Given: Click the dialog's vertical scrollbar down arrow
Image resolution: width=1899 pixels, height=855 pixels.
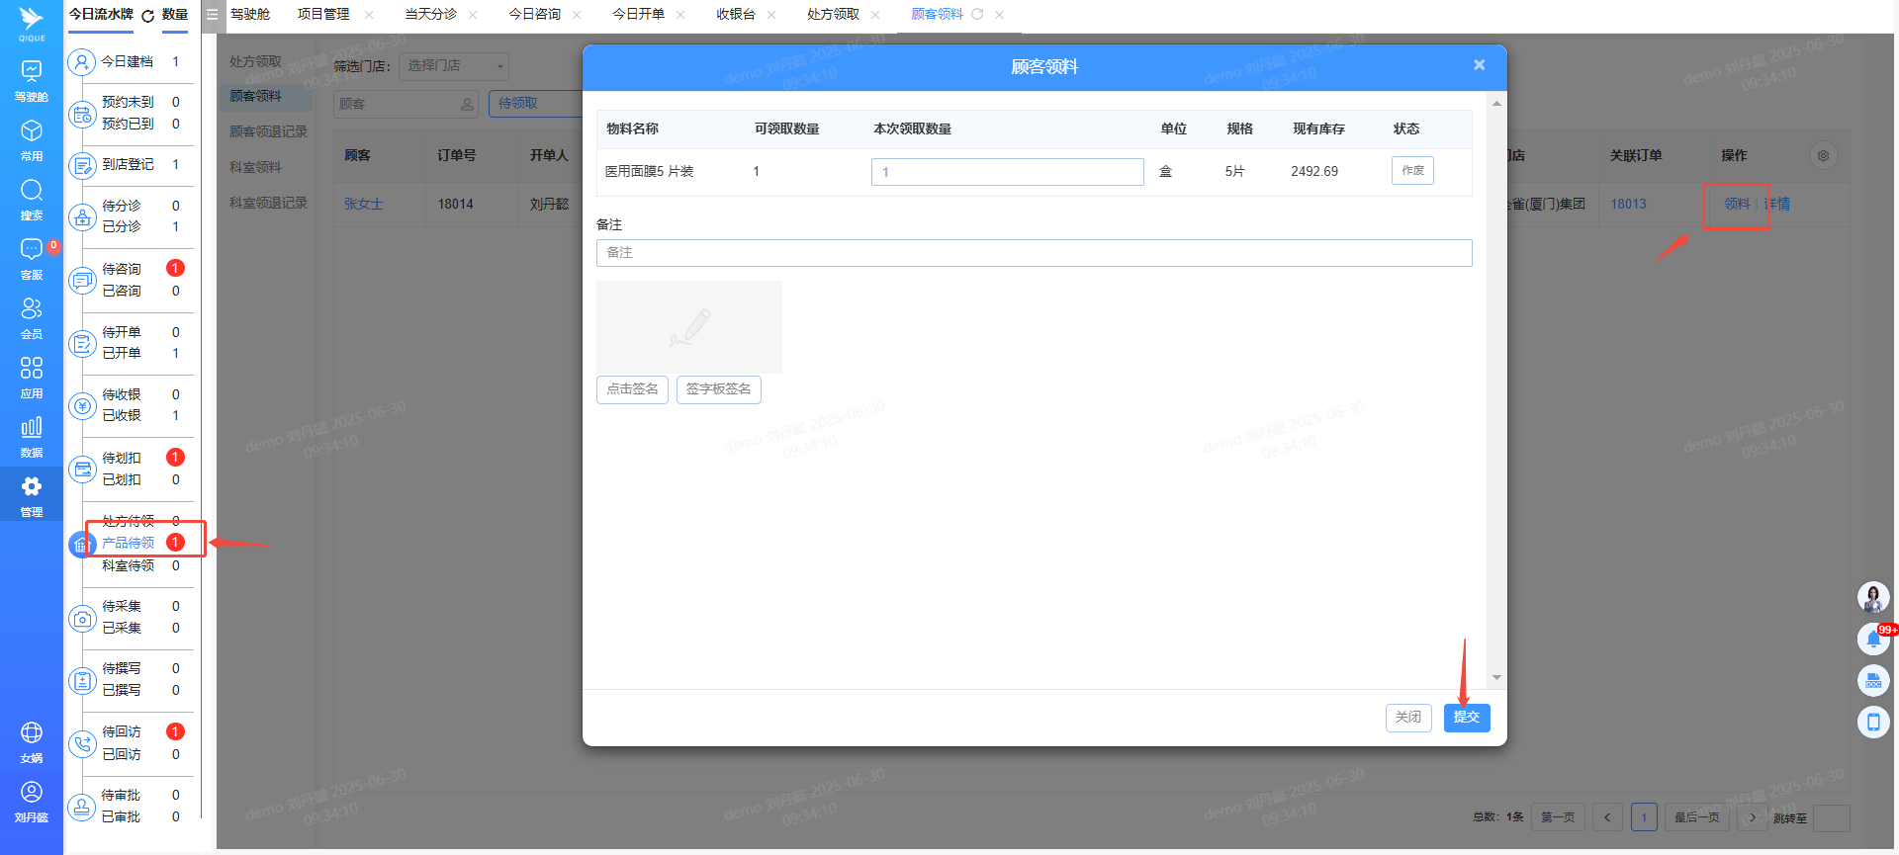Looking at the screenshot, I should click(x=1496, y=677).
